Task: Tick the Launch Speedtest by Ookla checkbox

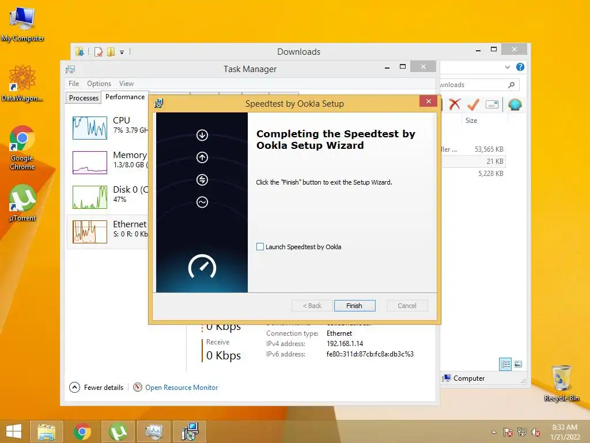Action: (x=260, y=247)
